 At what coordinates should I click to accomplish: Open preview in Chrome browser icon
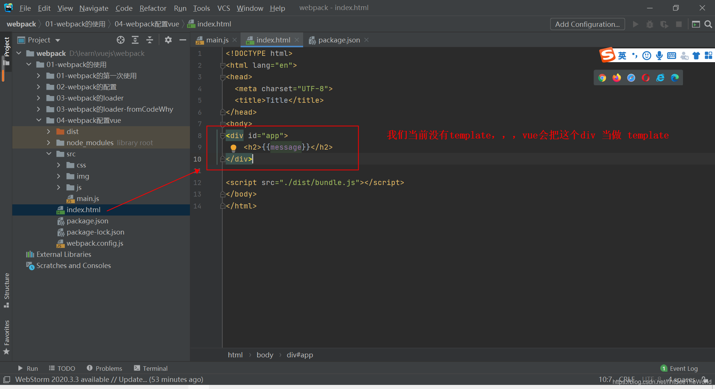click(x=602, y=77)
